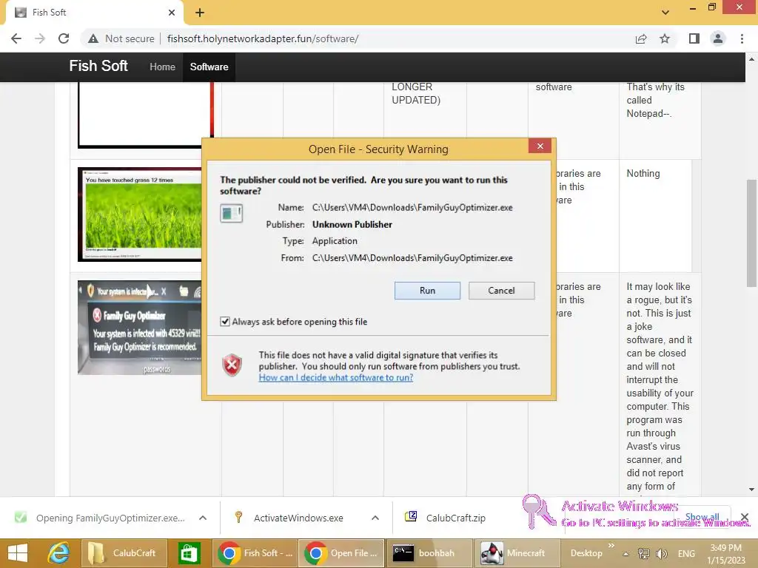Switch to Open File Chrome taskbar window
This screenshot has width=758, height=568.
(341, 553)
